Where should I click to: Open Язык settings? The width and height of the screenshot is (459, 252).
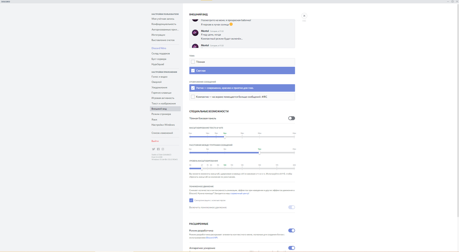(x=165, y=119)
